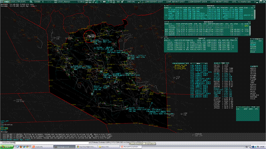Collapse the bottom-right flight plan list arrow
Image resolution: width=266 pixels, height=149 pixels.
coord(257,107)
